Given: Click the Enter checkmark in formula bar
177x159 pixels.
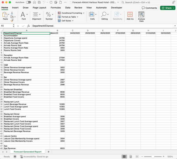Looking at the screenshot, I should tap(23, 26).
